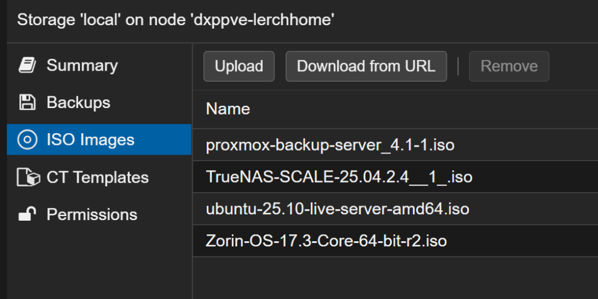The image size is (598, 299).
Task: Select the TrueNAS-SCALE-25.04.2.4 ISO row
Action: pyautogui.click(x=339, y=176)
